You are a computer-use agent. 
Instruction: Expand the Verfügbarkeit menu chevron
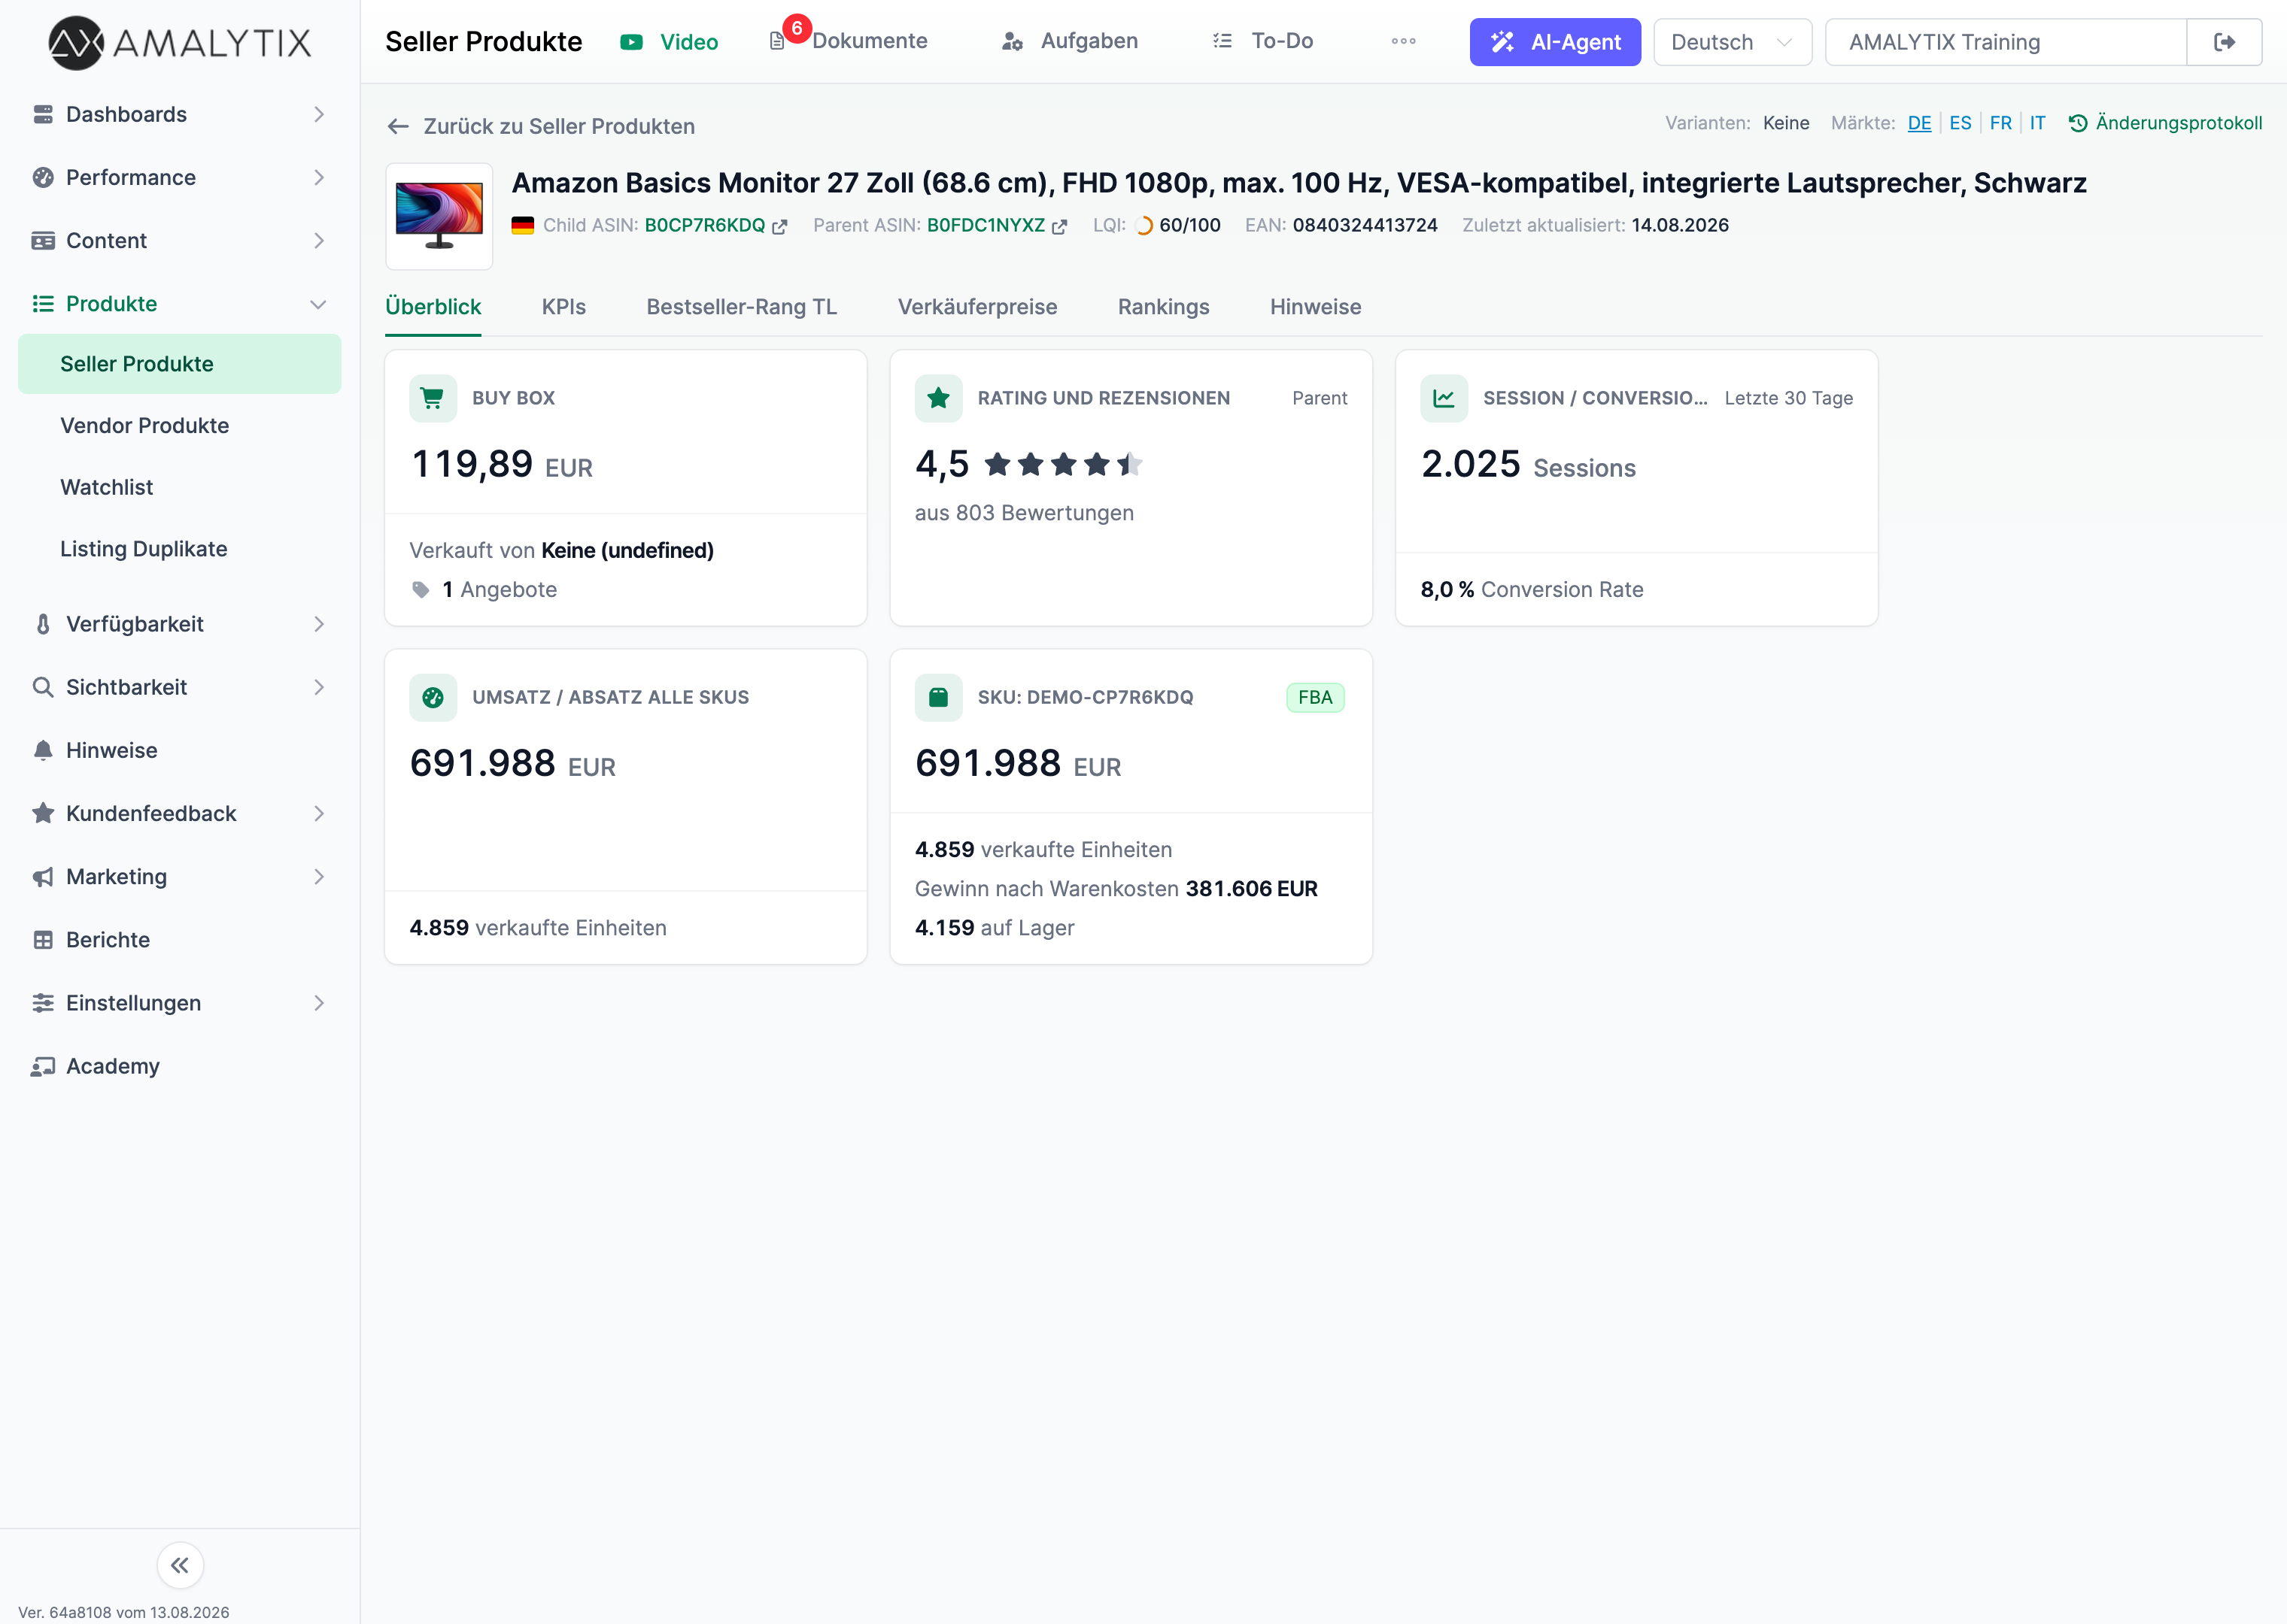(x=319, y=624)
